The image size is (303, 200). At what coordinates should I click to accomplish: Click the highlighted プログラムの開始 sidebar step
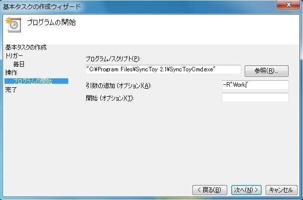coord(36,81)
